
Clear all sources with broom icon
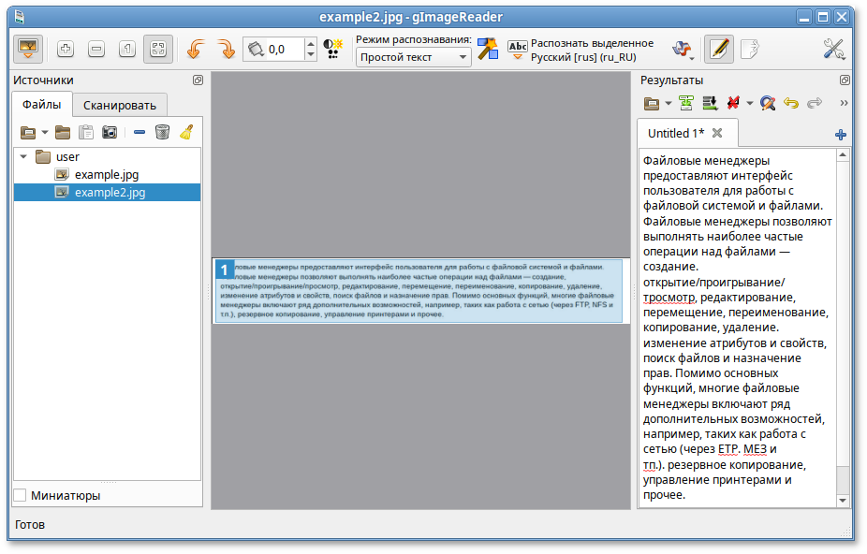pyautogui.click(x=186, y=132)
